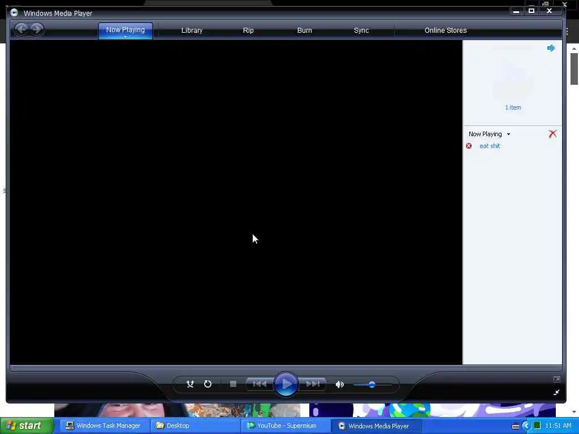Click the Play button
Screen dimensions: 579x434
tap(286, 384)
